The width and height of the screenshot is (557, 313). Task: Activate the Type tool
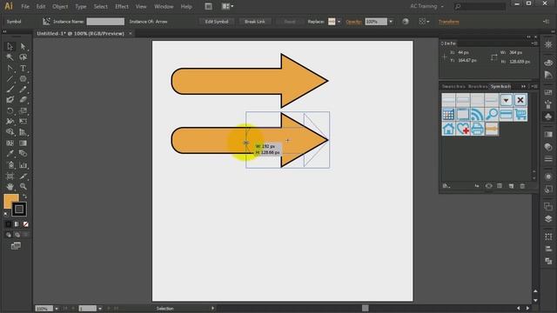(x=23, y=68)
